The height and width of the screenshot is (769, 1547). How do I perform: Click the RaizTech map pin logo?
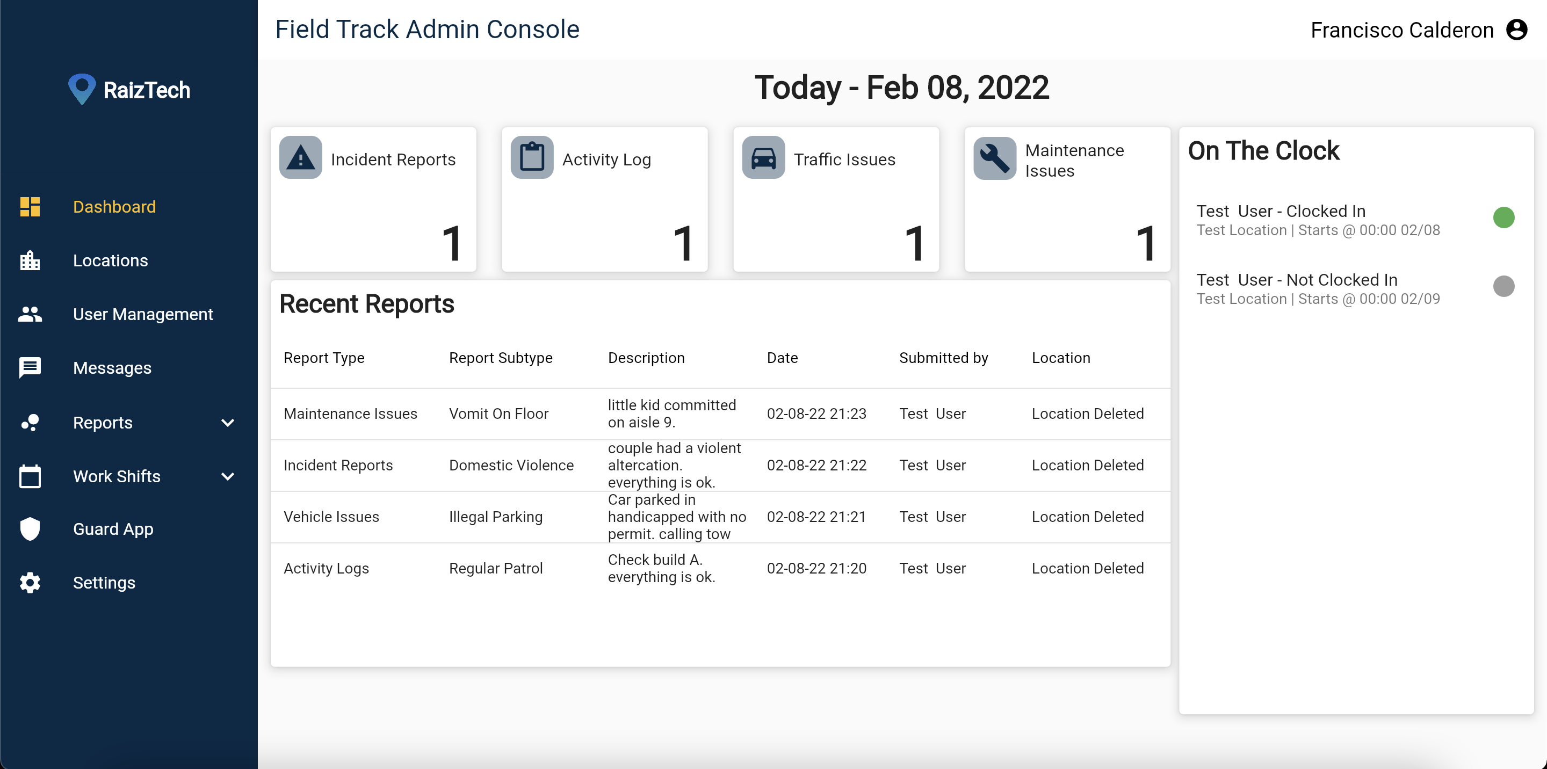[82, 89]
